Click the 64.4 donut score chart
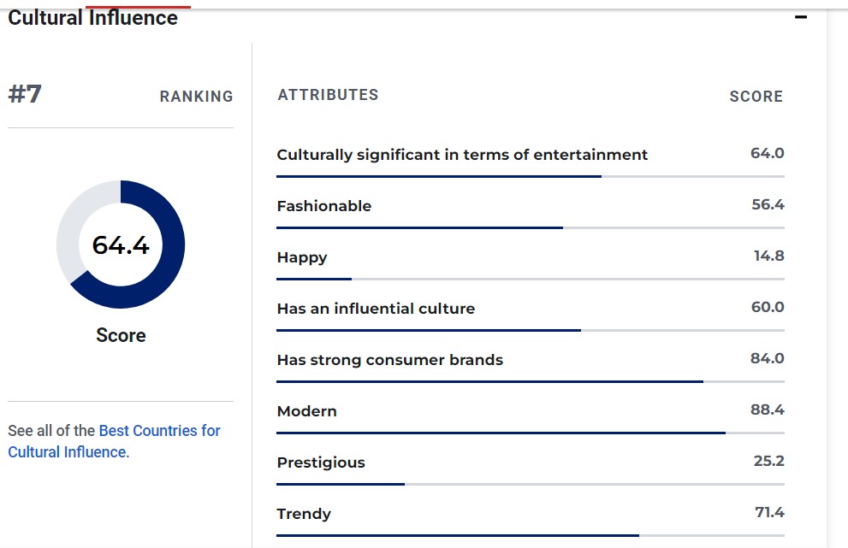This screenshot has width=848, height=548. [121, 245]
